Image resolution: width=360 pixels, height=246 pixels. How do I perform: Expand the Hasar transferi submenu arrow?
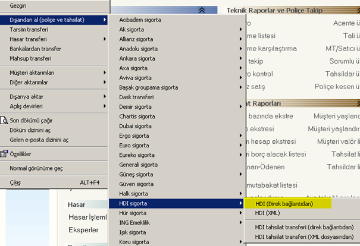[105, 39]
